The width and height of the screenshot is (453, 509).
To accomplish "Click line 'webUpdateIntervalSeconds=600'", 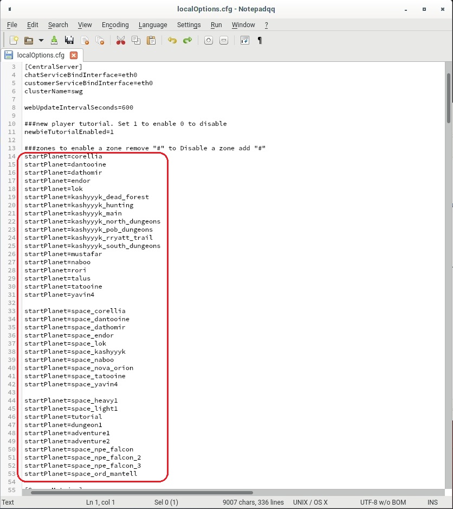I will point(79,107).
